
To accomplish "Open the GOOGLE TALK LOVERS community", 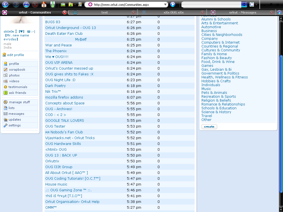I will (65, 120).
